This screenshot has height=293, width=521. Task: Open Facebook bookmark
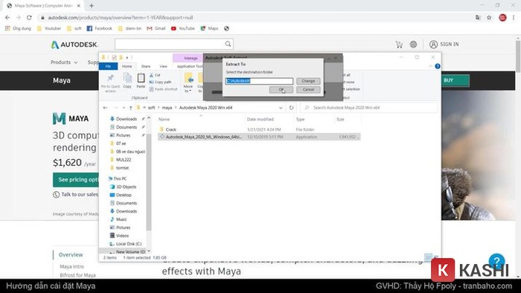(99, 28)
